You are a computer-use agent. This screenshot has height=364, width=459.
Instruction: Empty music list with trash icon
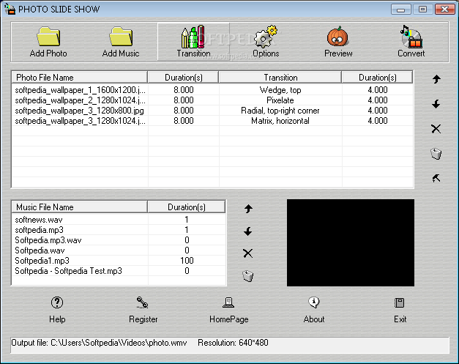click(x=248, y=275)
